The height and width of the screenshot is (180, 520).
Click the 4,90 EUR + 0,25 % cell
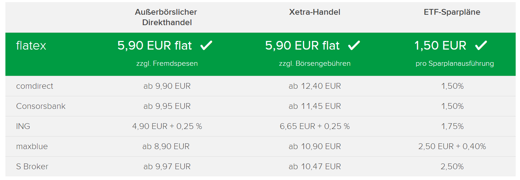[167, 126]
